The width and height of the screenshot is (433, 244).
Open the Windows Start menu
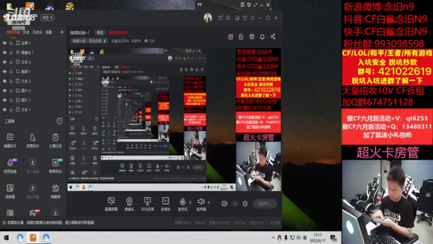(x=6, y=237)
